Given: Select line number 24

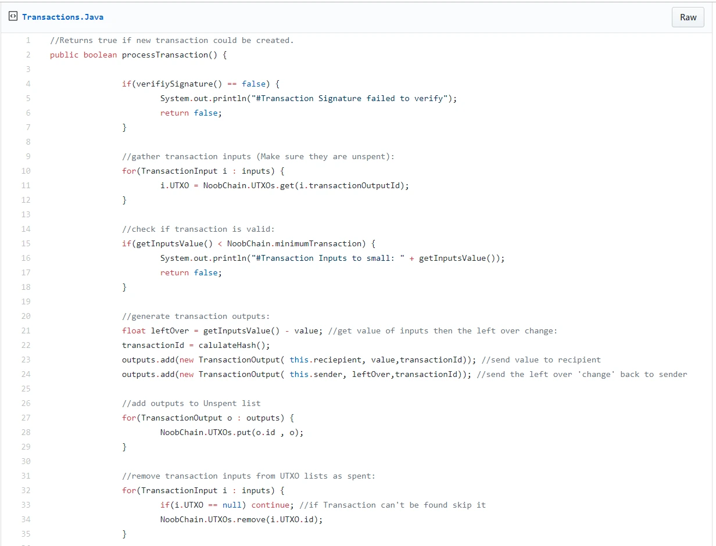Looking at the screenshot, I should pyautogui.click(x=26, y=374).
